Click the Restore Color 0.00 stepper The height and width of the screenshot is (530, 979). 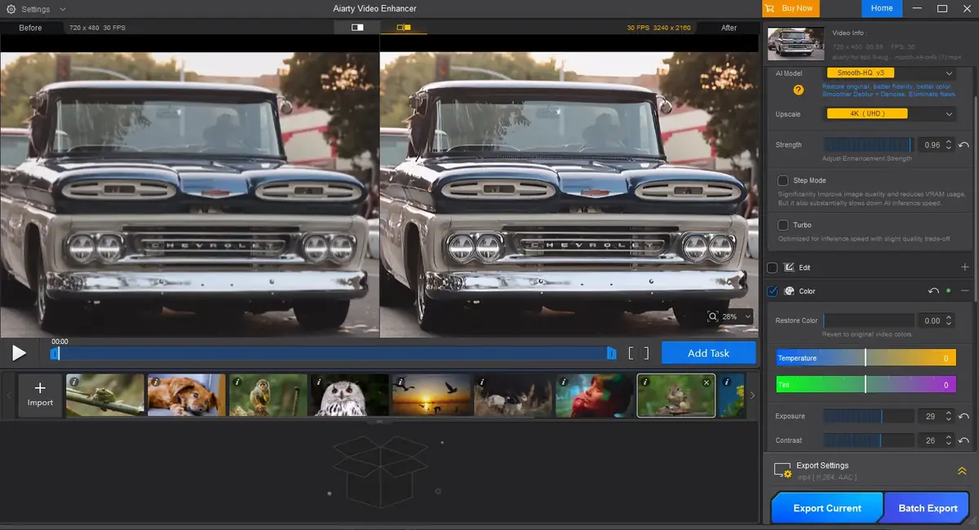(937, 320)
